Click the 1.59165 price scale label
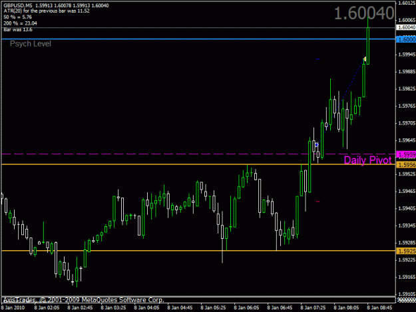 407,277
